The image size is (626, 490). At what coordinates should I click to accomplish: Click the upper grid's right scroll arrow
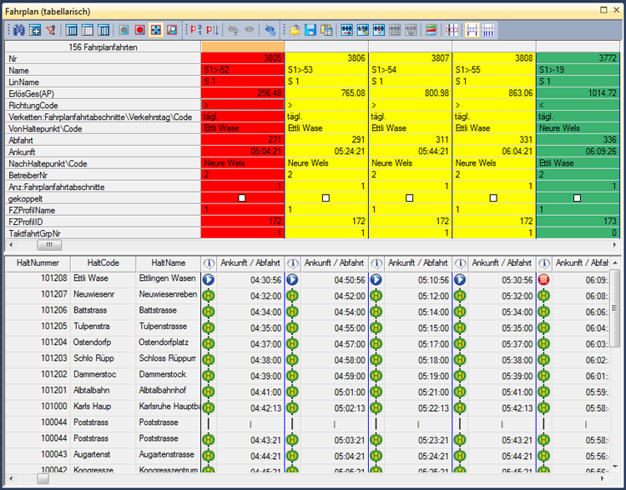pyautogui.click(x=613, y=246)
